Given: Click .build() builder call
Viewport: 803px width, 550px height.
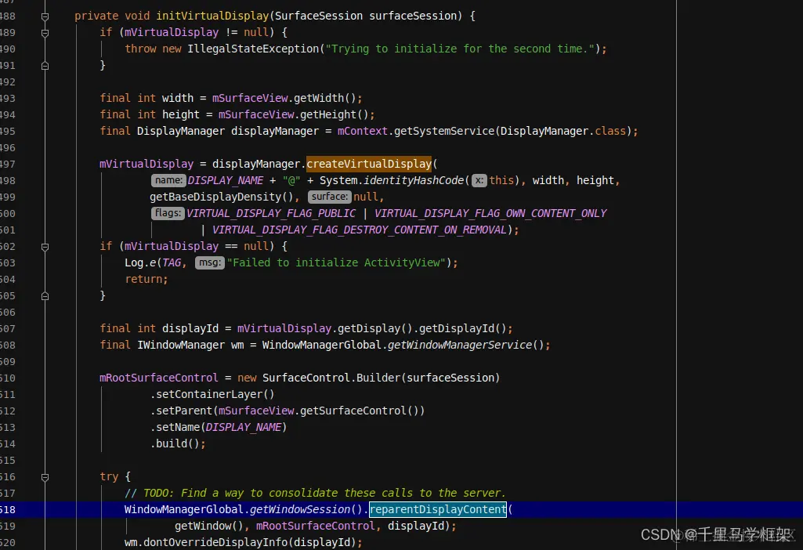Looking at the screenshot, I should pos(175,443).
